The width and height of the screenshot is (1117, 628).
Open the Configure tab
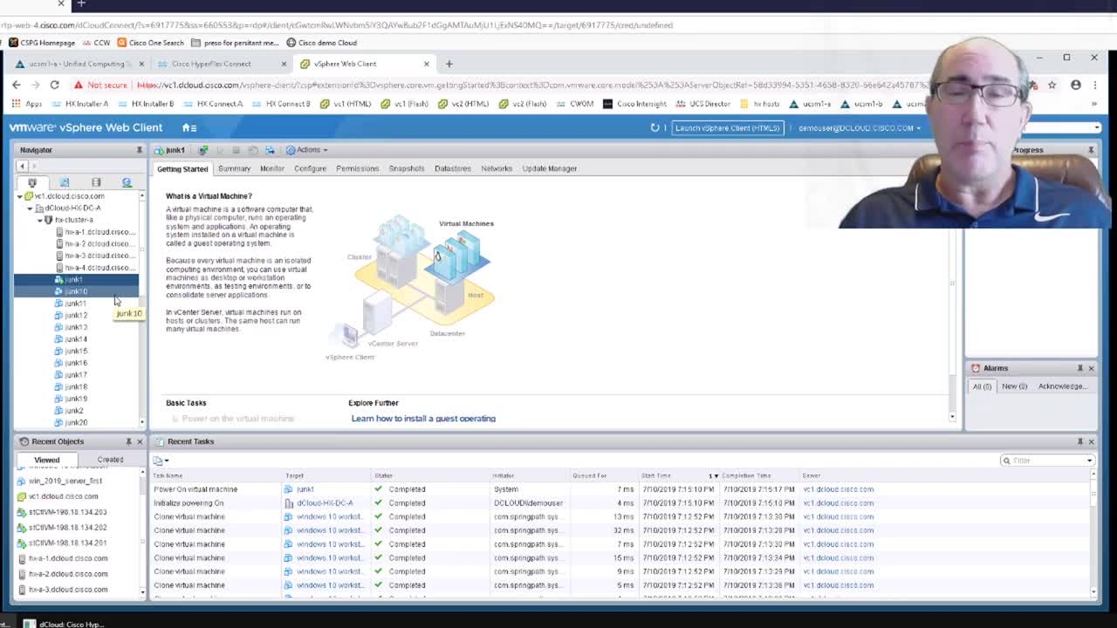pyautogui.click(x=310, y=168)
